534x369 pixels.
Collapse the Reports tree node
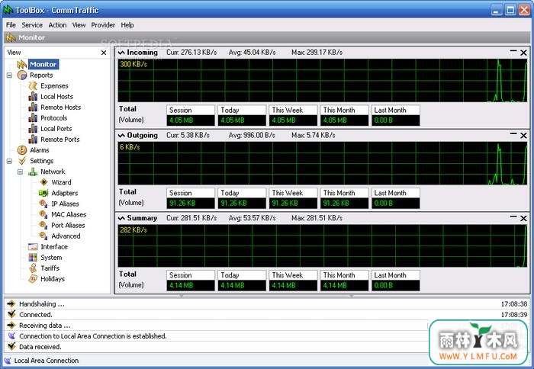point(9,75)
